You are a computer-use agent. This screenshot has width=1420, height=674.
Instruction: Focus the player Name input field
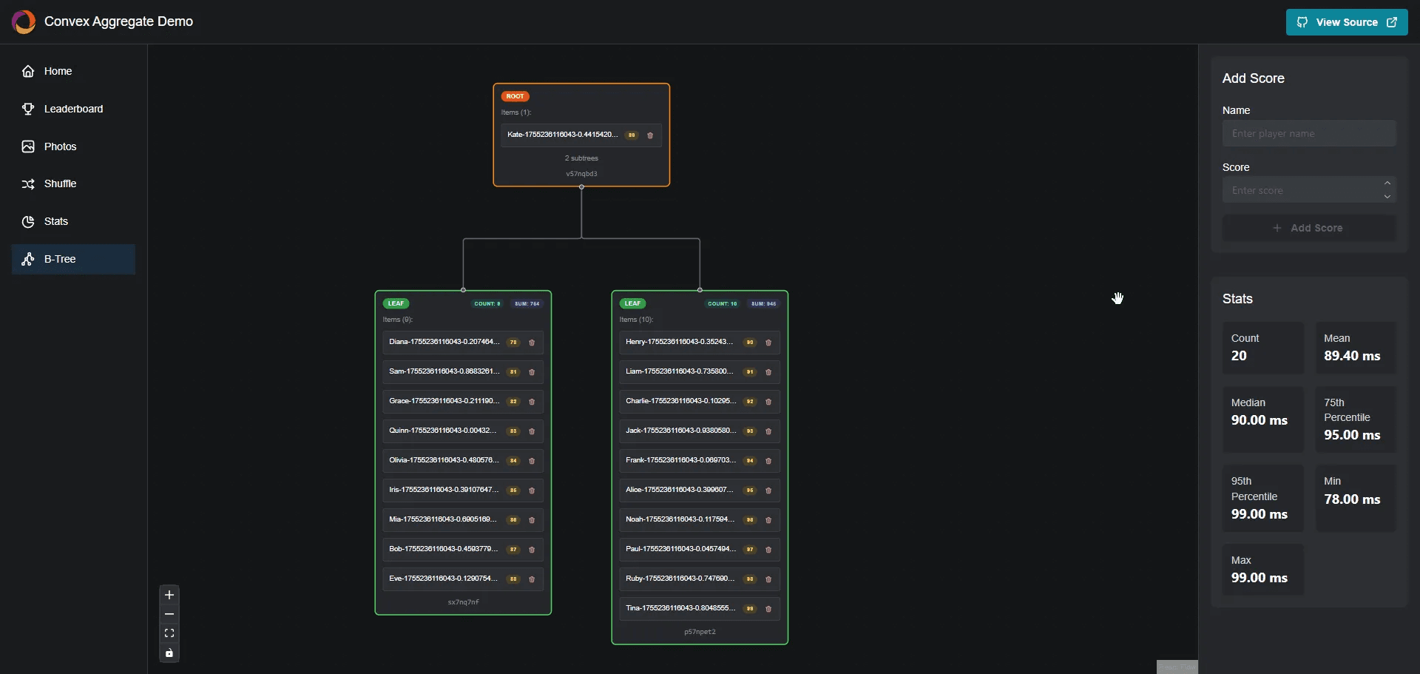click(1308, 134)
